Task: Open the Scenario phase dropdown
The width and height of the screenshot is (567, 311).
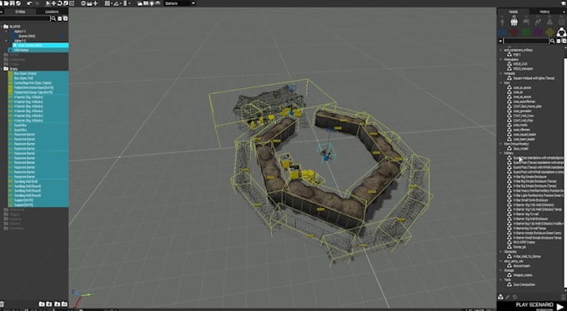Action: [180, 3]
